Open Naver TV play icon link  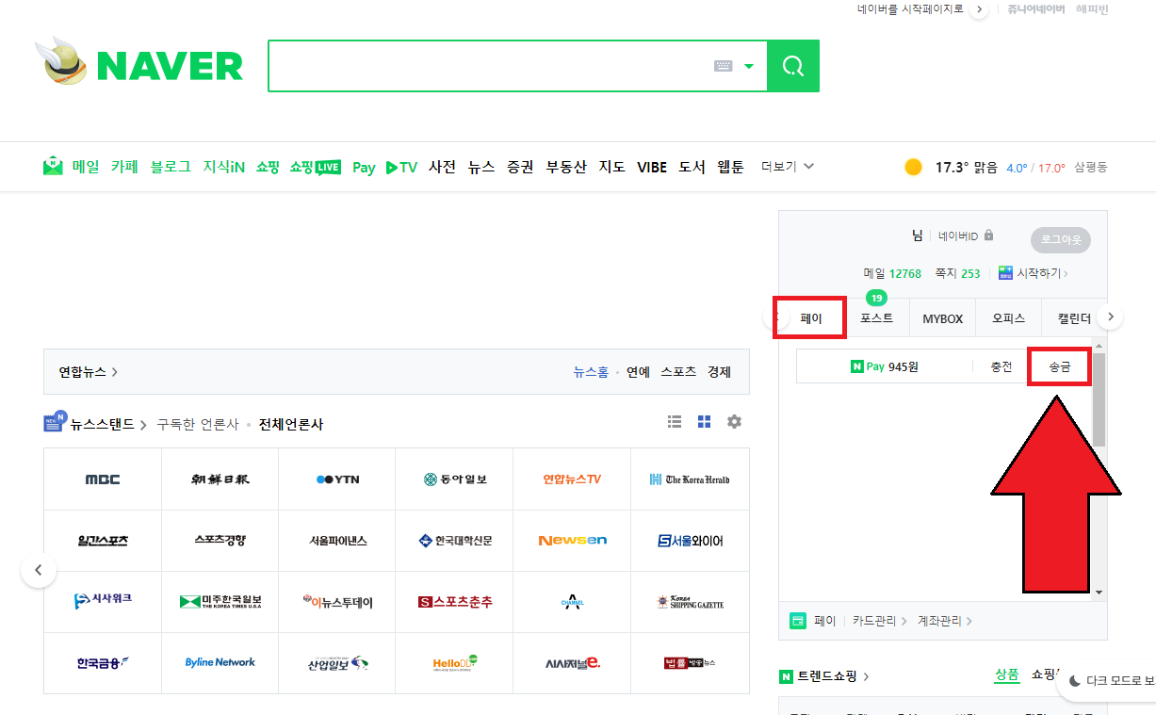(401, 167)
